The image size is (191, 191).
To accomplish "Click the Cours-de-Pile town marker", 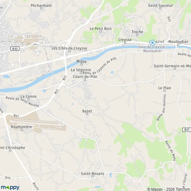I will 85,80.
